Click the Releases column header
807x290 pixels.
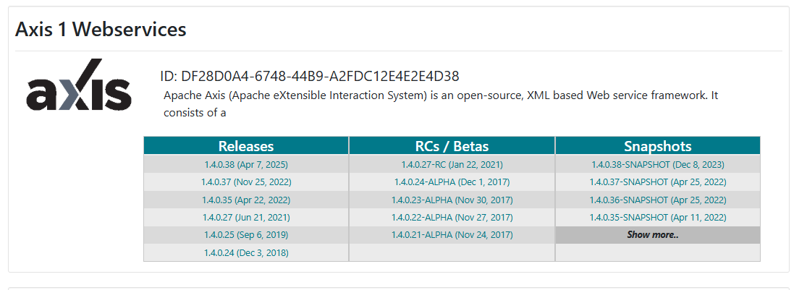246,146
